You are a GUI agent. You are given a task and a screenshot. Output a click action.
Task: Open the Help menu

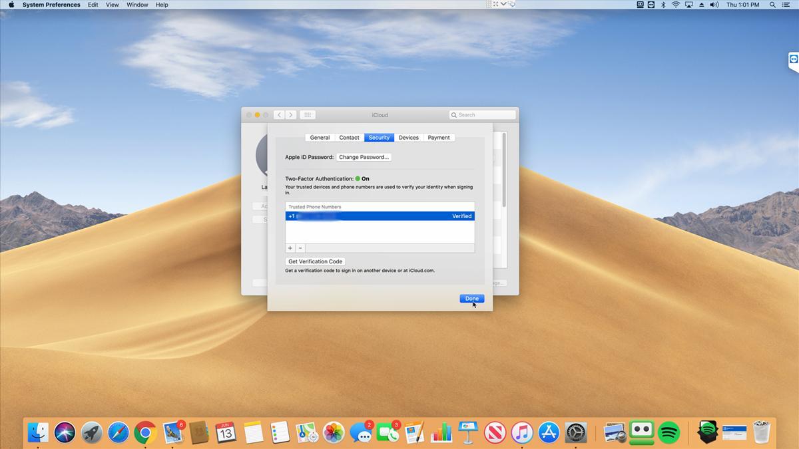[x=162, y=5]
